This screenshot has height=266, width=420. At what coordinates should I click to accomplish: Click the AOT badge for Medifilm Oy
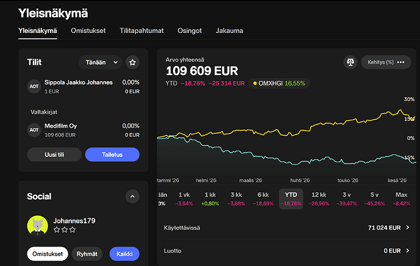[34, 130]
